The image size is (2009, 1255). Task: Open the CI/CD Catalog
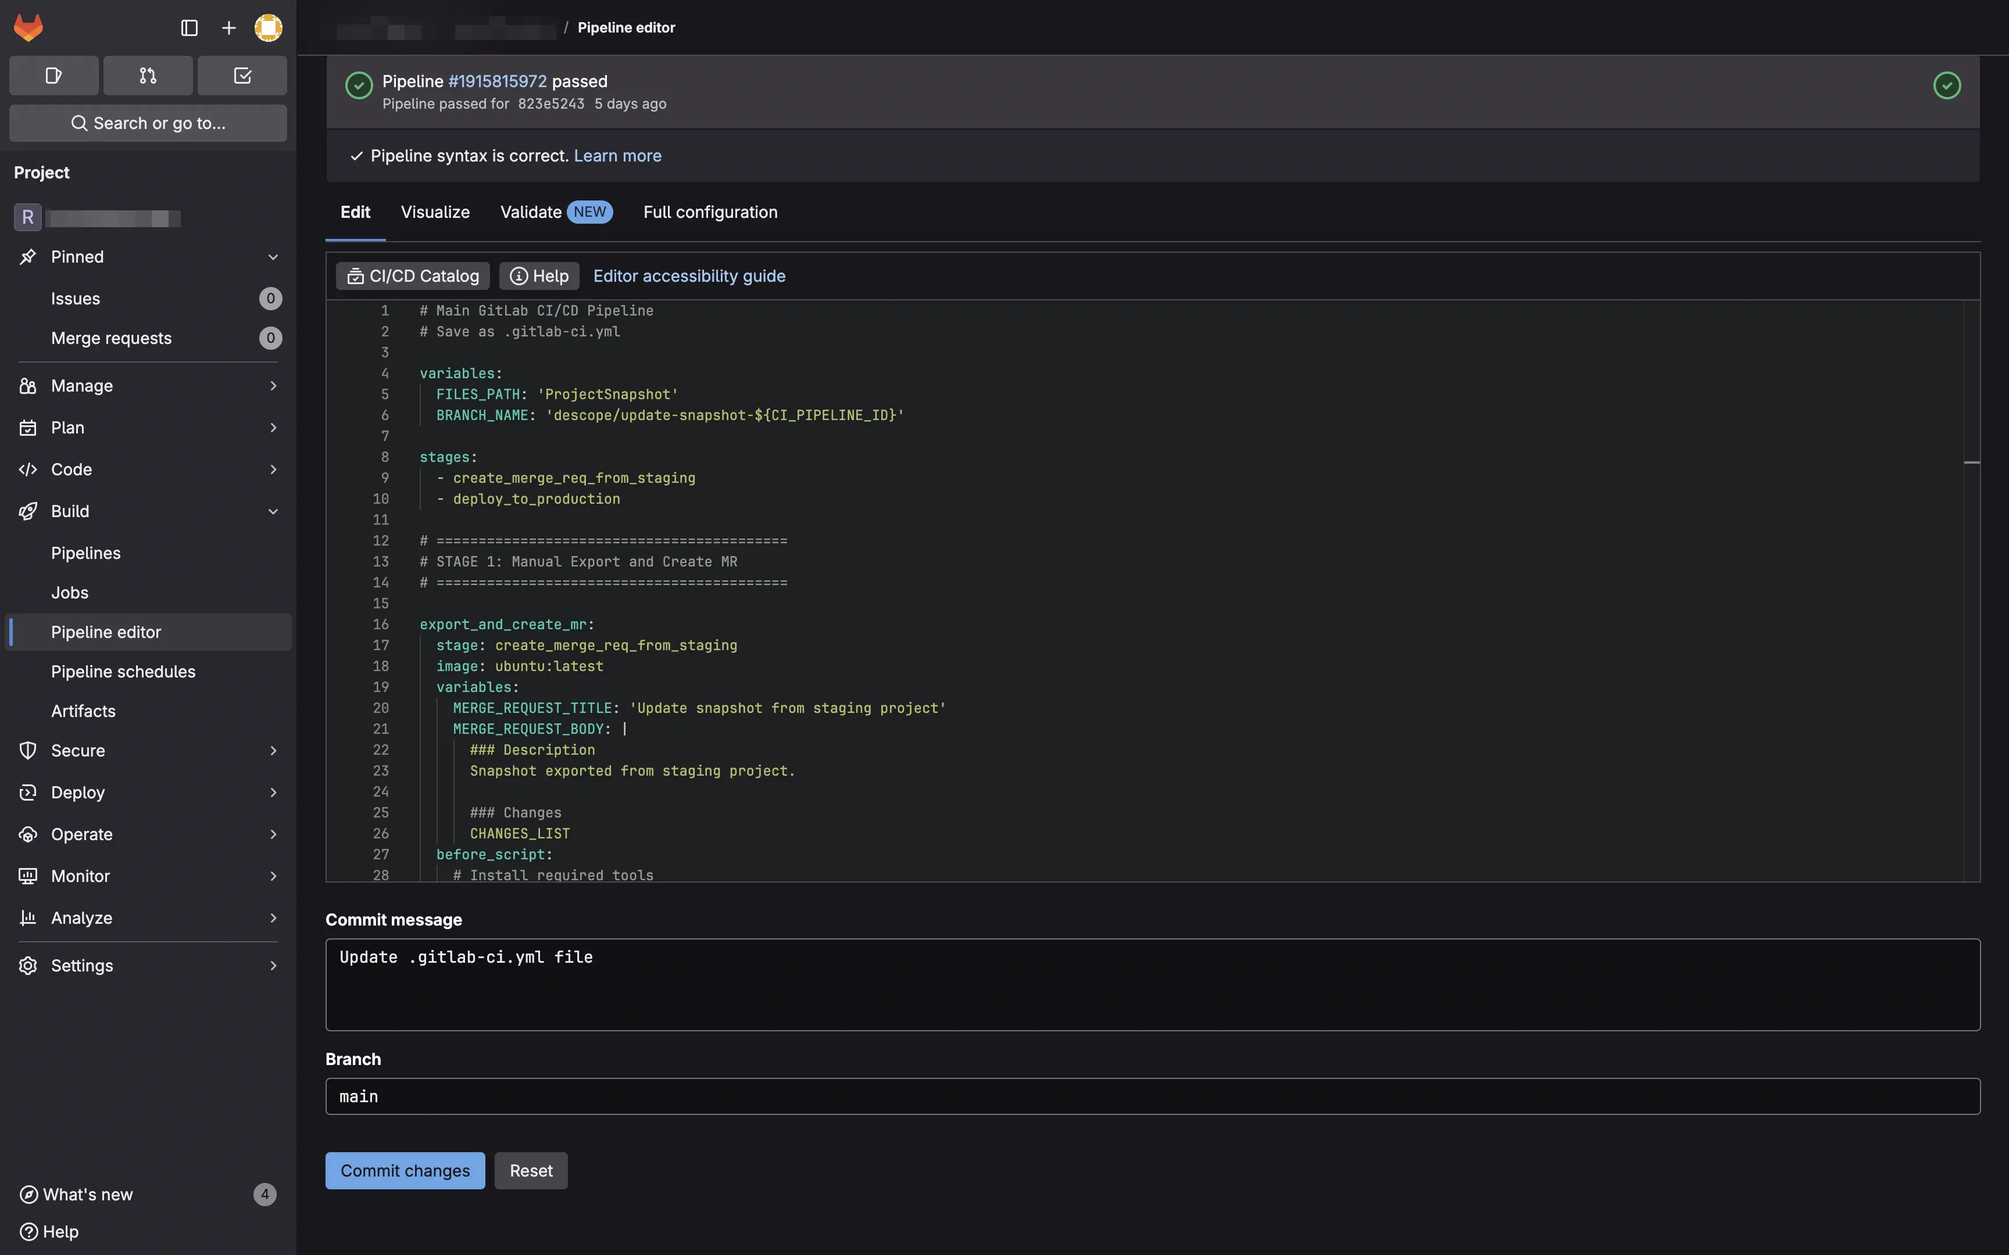pyautogui.click(x=412, y=275)
